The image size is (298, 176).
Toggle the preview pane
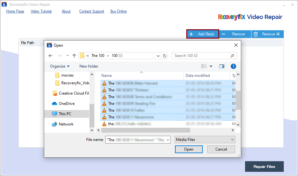(x=221, y=66)
